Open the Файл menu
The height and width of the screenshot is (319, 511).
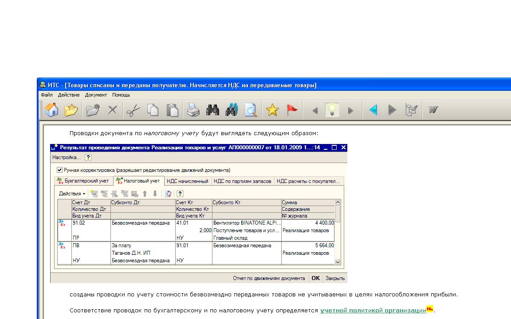tap(47, 95)
